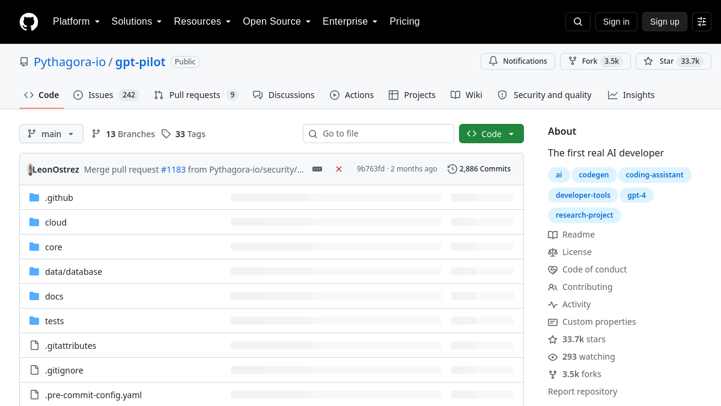Click the Notifications button
This screenshot has height=406, width=721.
click(518, 61)
